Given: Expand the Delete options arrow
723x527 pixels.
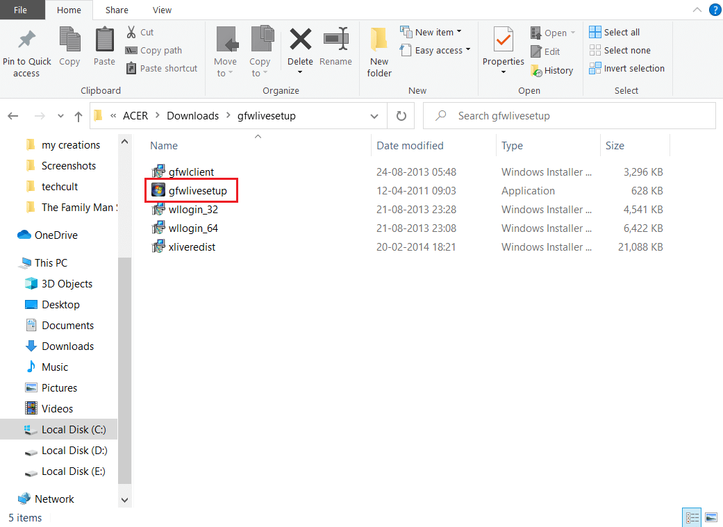Looking at the screenshot, I should tap(300, 72).
